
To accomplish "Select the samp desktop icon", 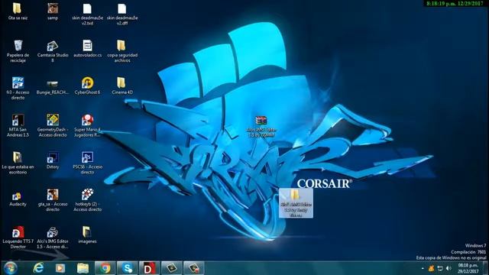I will [53, 11].
